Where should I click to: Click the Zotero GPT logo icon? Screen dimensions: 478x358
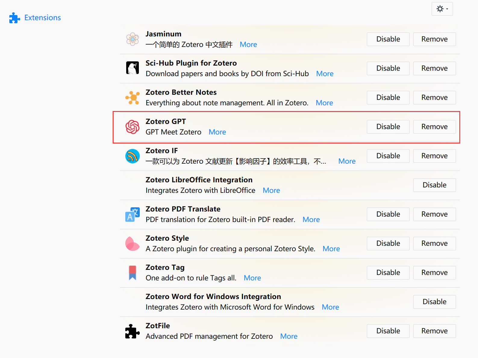(x=133, y=127)
